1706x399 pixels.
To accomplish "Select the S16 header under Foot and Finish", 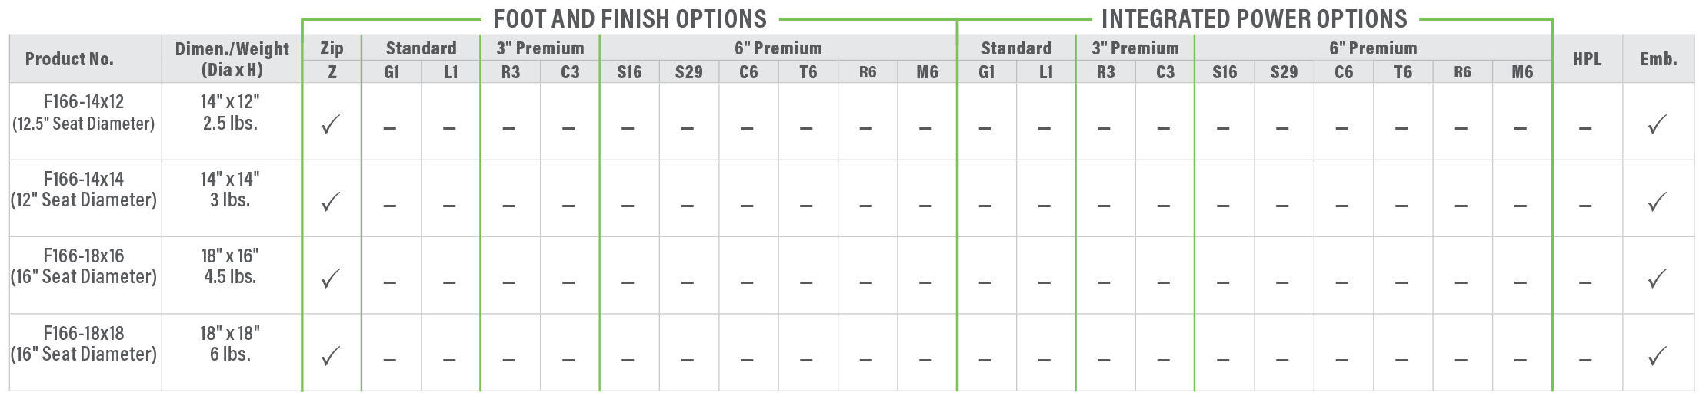I will tap(629, 72).
